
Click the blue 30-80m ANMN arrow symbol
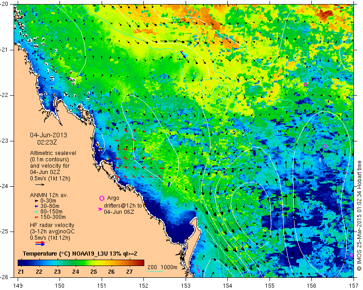pos(36,206)
